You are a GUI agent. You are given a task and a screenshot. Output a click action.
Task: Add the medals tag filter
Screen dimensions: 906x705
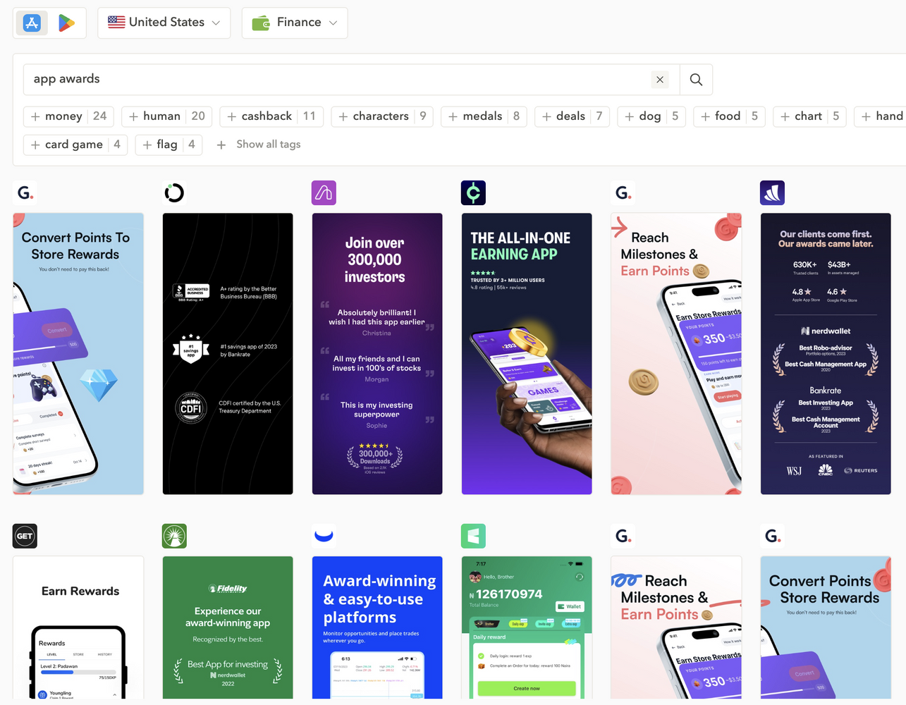coord(484,116)
